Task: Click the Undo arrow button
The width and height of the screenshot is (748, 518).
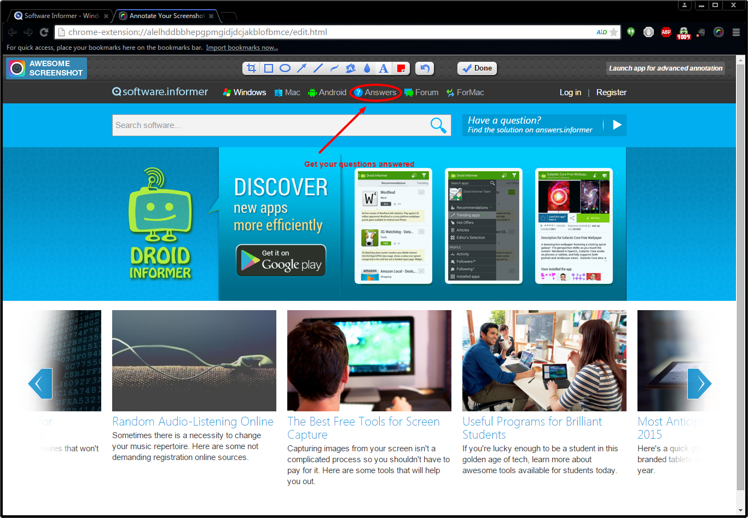Action: 425,68
